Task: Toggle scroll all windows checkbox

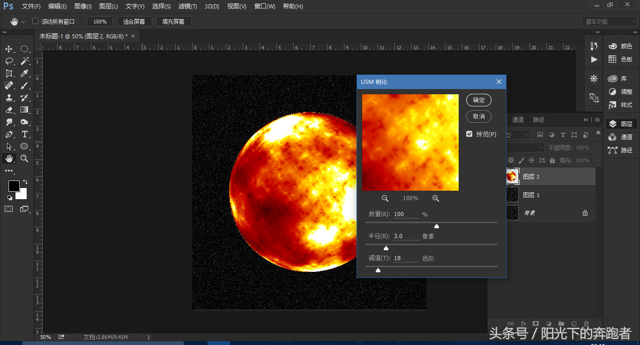Action: tap(35, 21)
